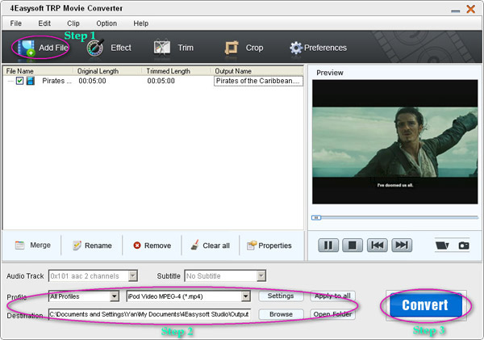
Task: Open the snapshot folder icon
Action: (x=442, y=246)
